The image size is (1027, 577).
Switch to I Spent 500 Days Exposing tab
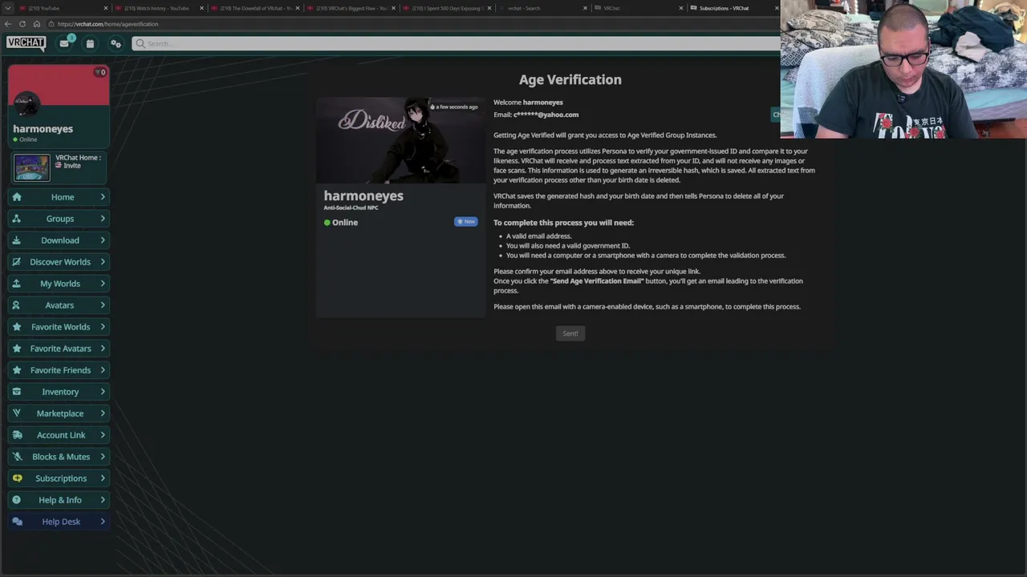(446, 8)
